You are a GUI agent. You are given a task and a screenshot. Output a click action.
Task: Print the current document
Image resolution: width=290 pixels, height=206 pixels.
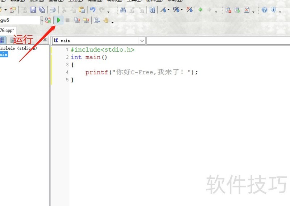pyautogui.click(x=53, y=10)
